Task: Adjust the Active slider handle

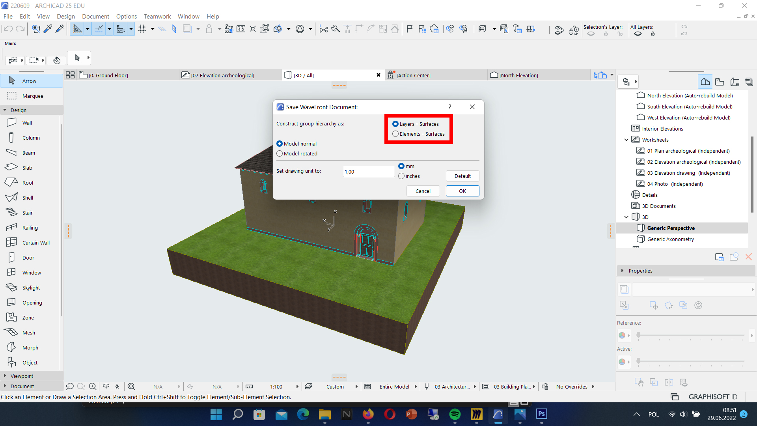Action: point(638,361)
